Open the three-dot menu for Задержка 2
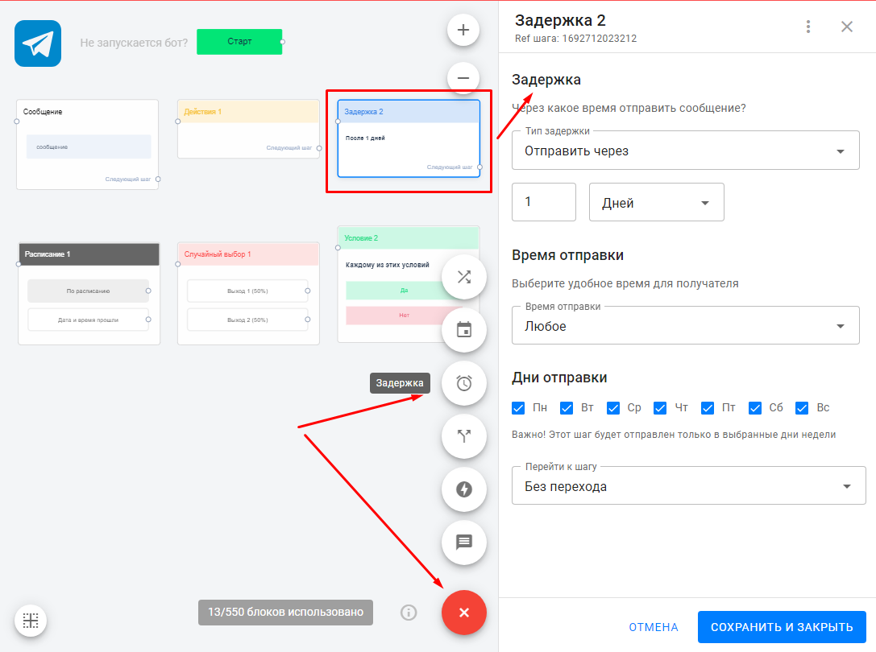 point(808,27)
